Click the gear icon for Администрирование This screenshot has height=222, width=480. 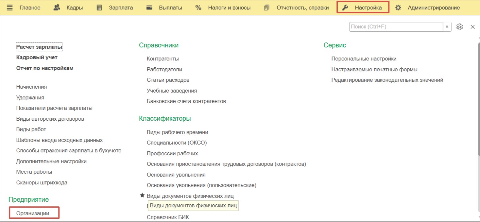tap(398, 8)
